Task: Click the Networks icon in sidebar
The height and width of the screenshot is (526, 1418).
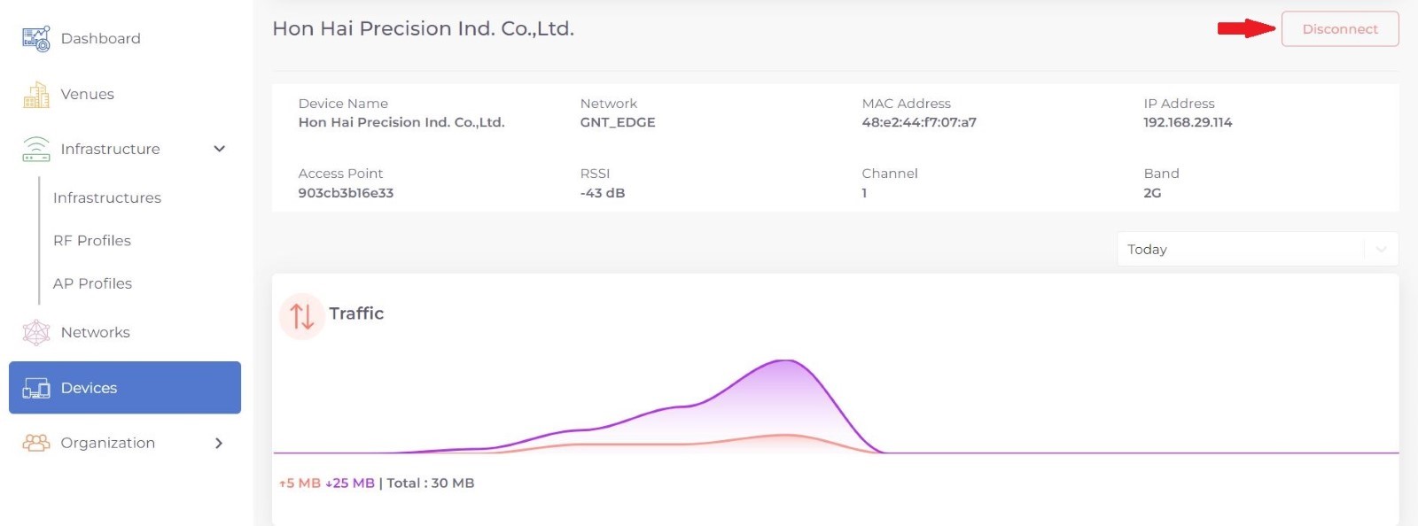Action: click(35, 333)
